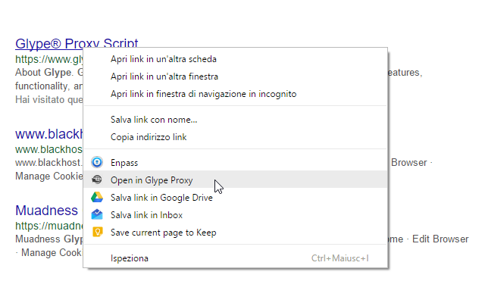Screen dimensions: 485x303
Task: Click the green www.blackhos... URL text
Action: [x=48, y=149]
